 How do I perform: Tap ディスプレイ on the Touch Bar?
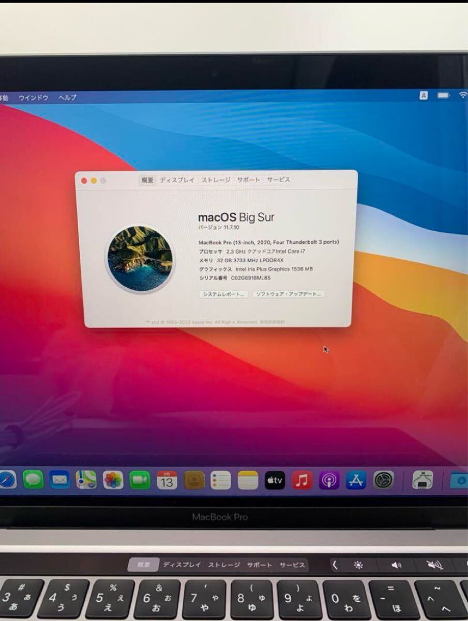tap(182, 565)
